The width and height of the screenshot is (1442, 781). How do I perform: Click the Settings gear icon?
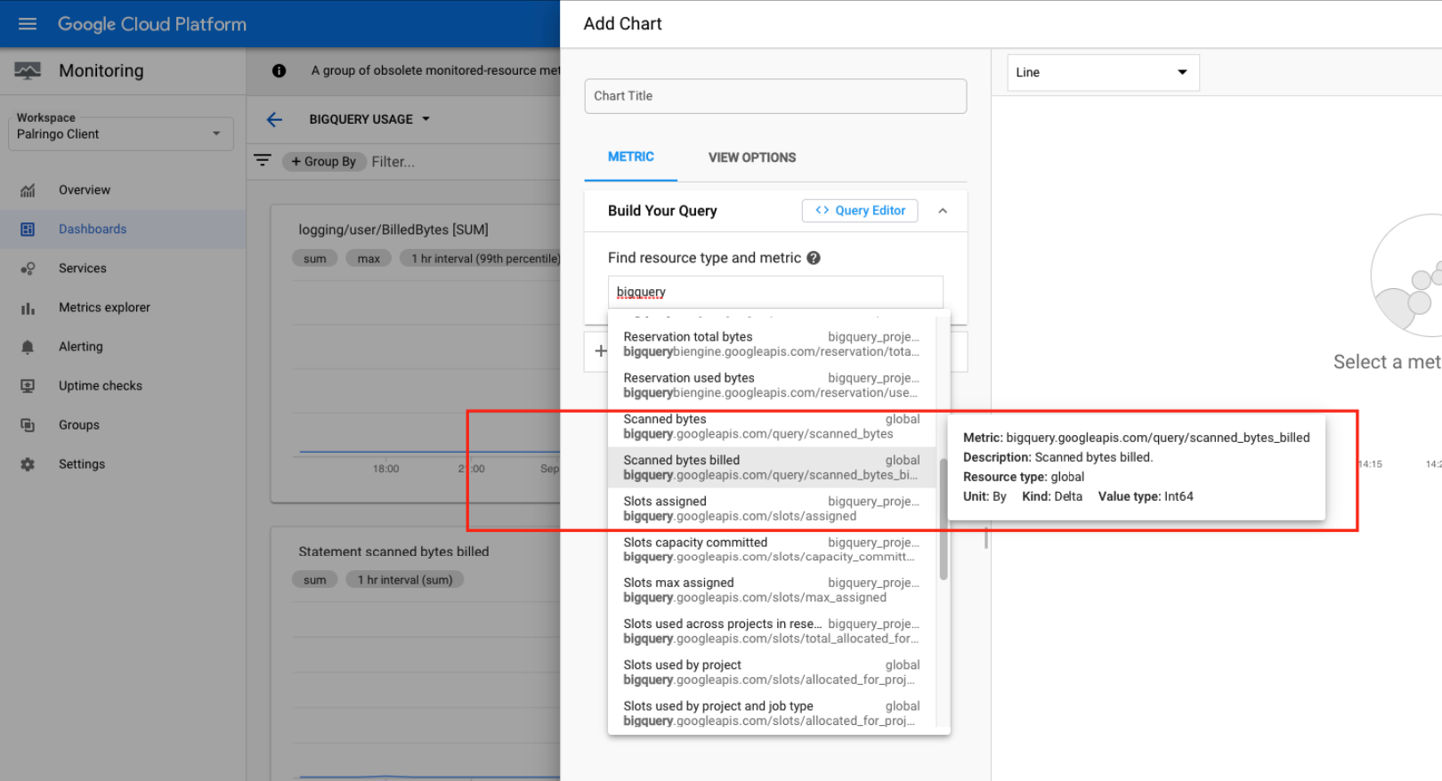click(x=28, y=464)
